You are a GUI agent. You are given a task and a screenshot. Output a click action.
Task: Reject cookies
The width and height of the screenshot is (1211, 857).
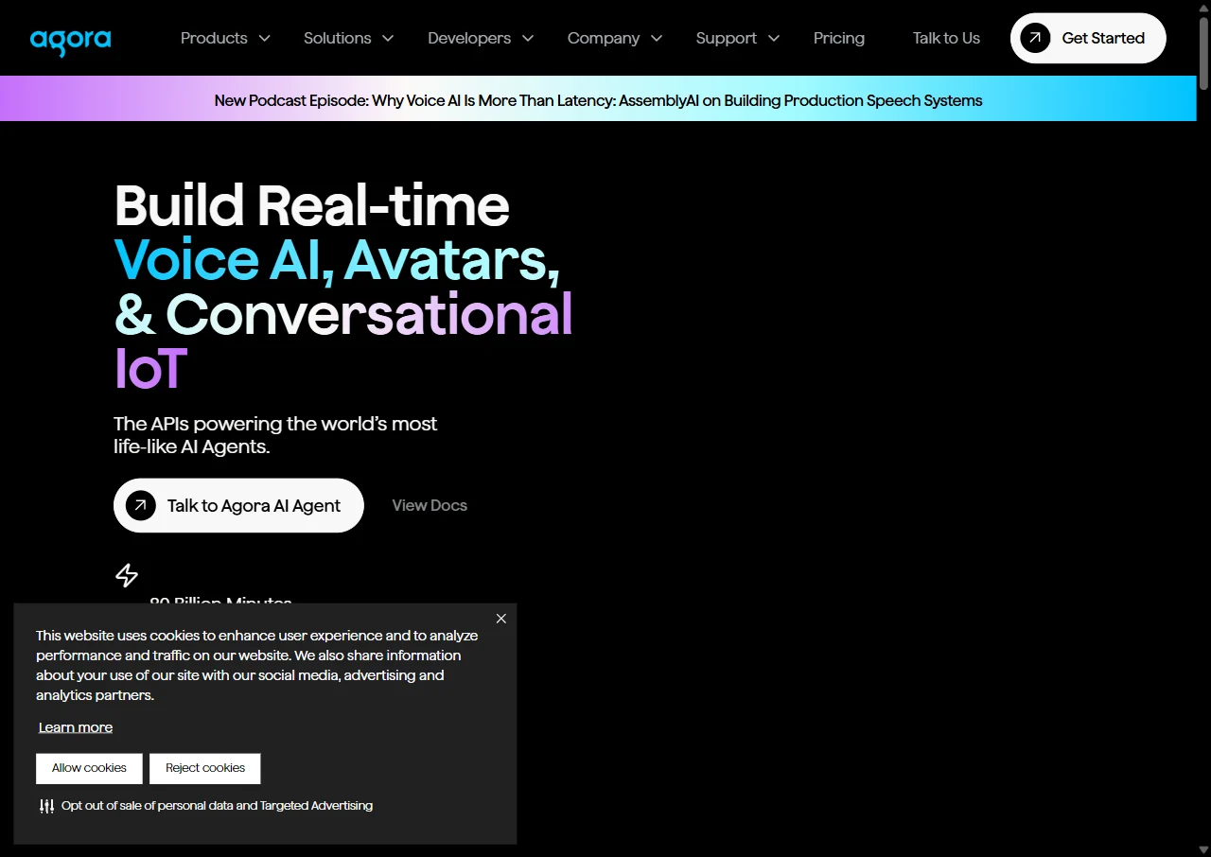point(205,768)
